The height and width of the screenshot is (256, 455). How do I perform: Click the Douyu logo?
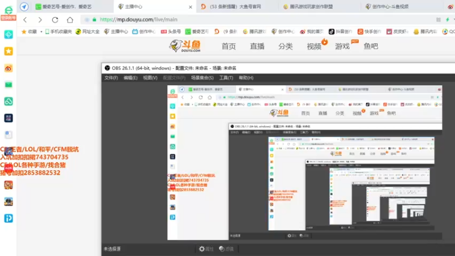tap(185, 46)
